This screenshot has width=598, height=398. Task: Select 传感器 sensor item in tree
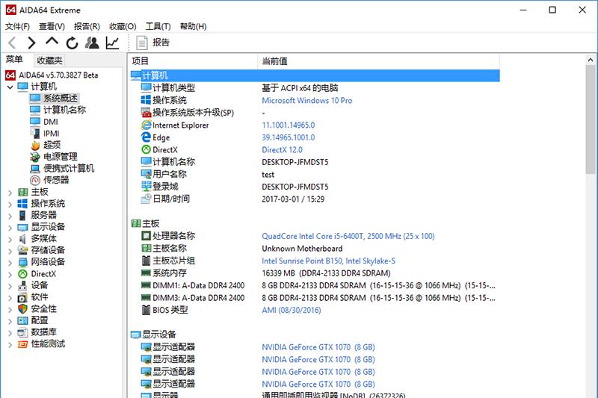coord(55,180)
